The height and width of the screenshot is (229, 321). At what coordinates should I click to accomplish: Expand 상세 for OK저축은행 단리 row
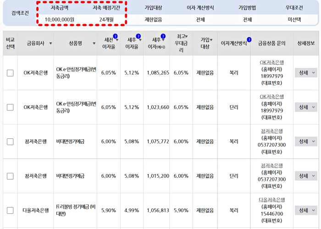tap(306, 107)
